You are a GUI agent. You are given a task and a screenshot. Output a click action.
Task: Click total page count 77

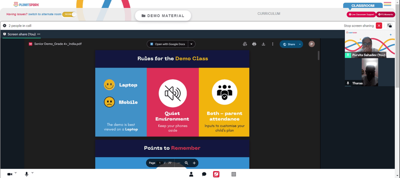(170, 163)
